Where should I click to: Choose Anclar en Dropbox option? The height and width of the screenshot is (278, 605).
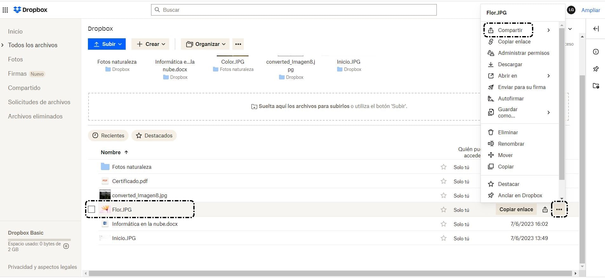coord(520,195)
